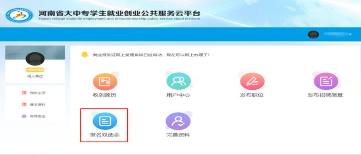
Task: Click the shield icon beside 账号安全
Action: click(x=24, y=116)
